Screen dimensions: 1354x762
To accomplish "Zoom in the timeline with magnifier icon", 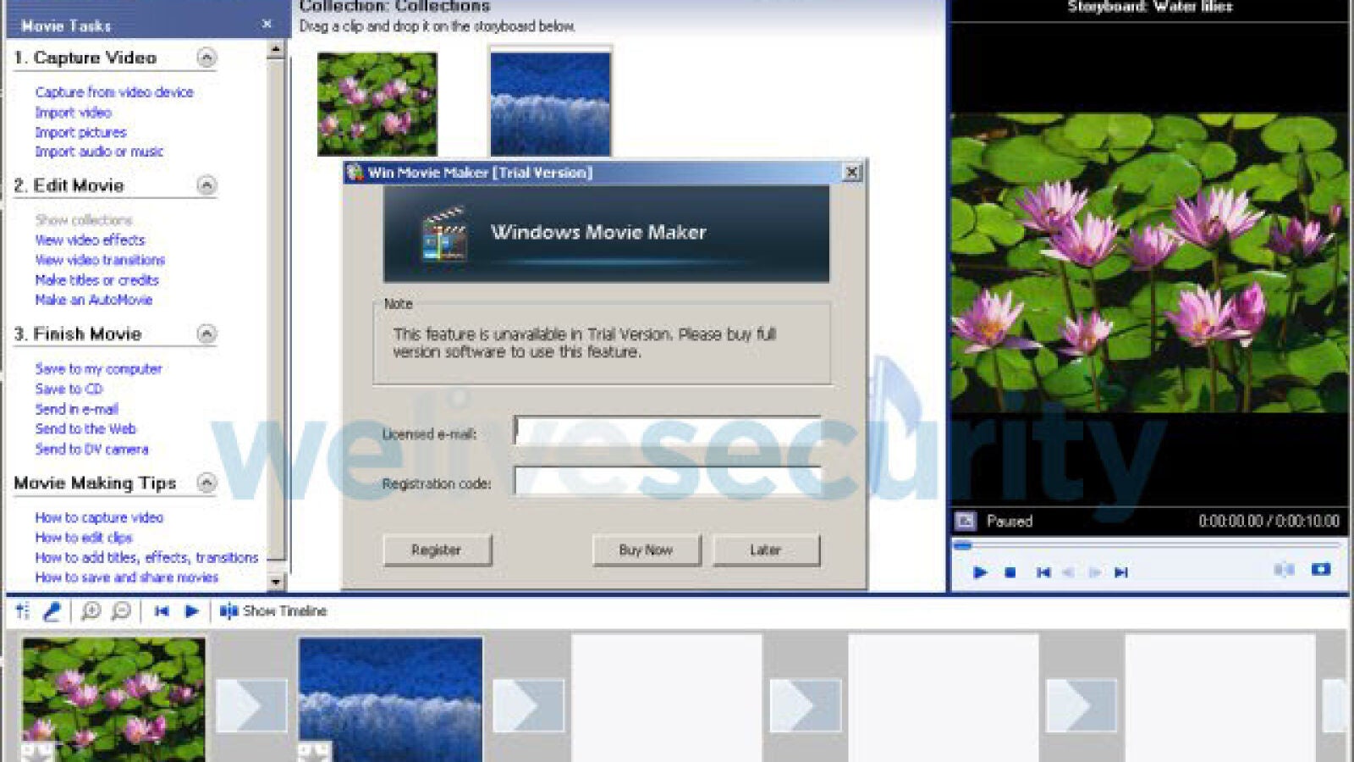I will point(91,610).
